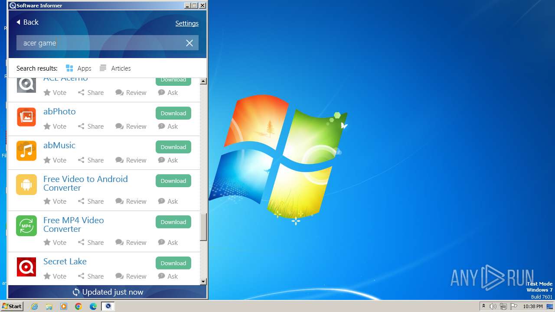The height and width of the screenshot is (312, 555).
Task: Download abMusic
Action: (173, 147)
